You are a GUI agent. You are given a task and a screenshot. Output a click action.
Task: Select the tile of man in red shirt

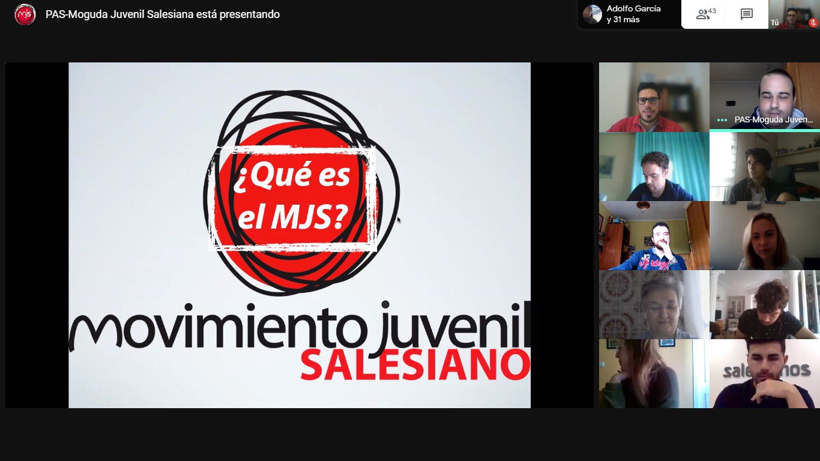click(x=654, y=97)
